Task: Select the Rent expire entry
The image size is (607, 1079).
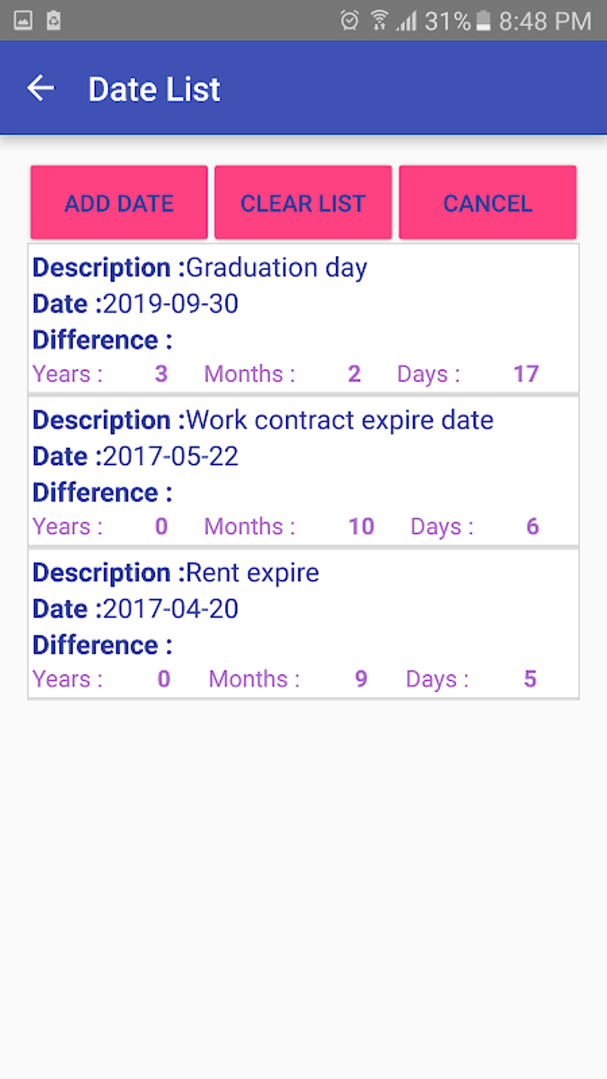Action: point(303,624)
